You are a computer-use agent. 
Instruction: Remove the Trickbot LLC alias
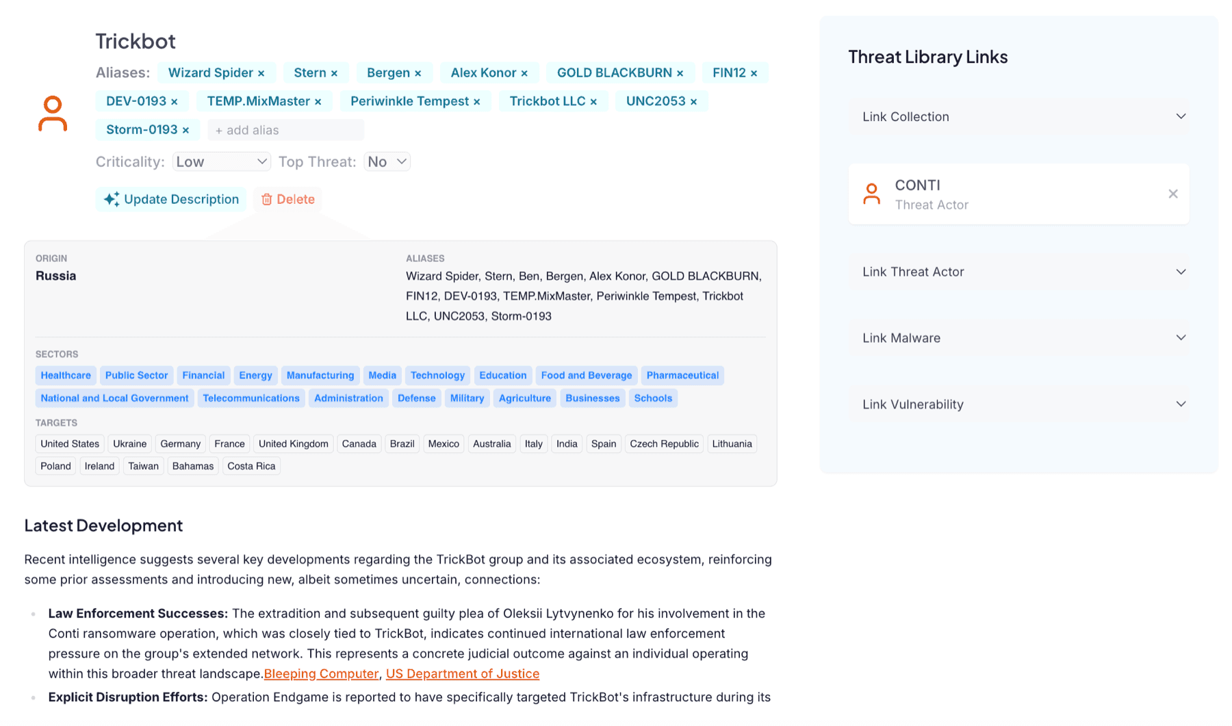593,102
